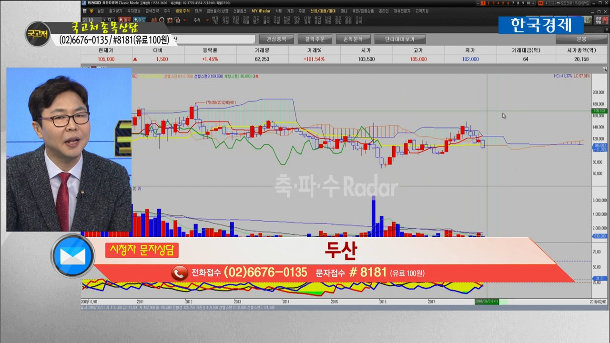Open the 고객지원 menu
The height and width of the screenshot is (343, 610).
pos(422,10)
